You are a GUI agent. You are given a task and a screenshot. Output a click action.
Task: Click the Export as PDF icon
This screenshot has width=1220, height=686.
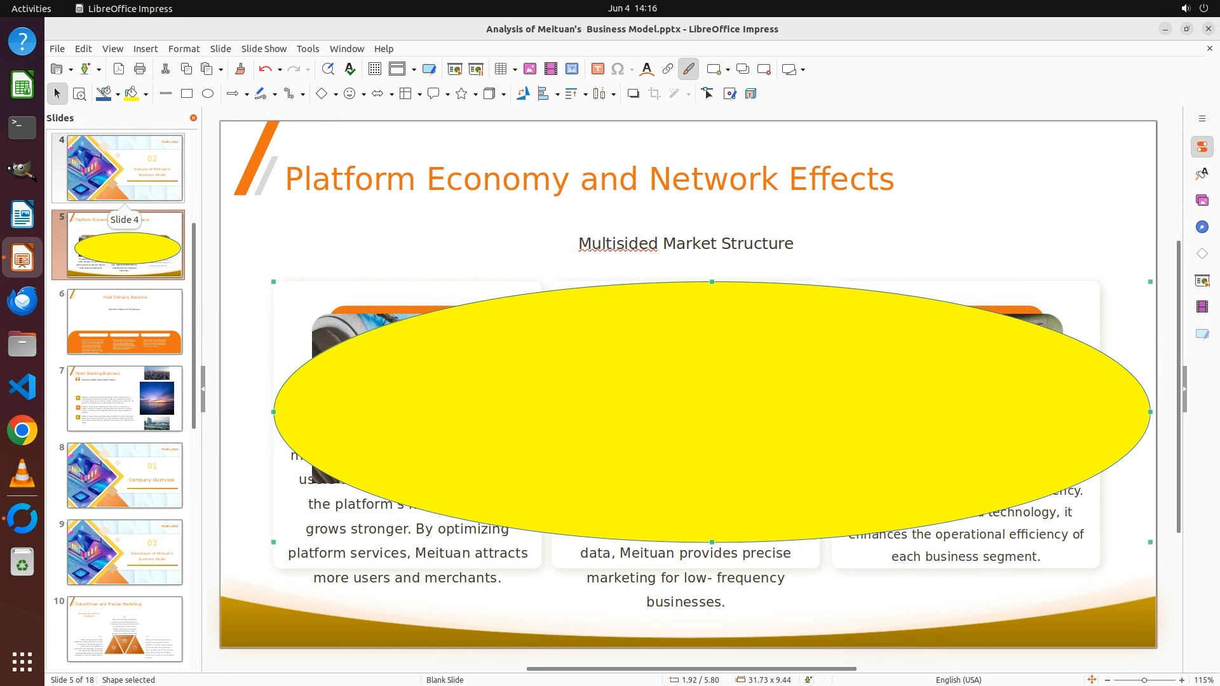tap(119, 69)
